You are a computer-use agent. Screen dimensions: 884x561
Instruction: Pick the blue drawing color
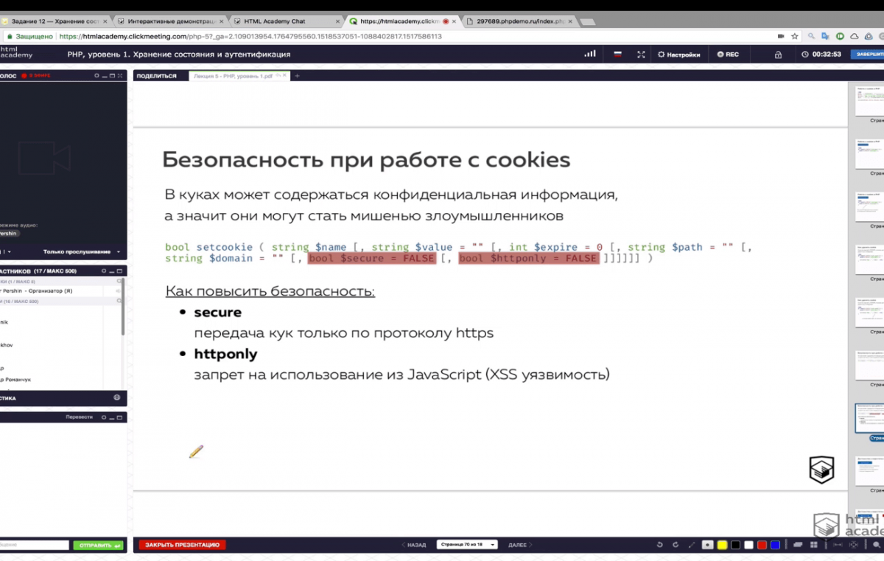[x=775, y=545]
